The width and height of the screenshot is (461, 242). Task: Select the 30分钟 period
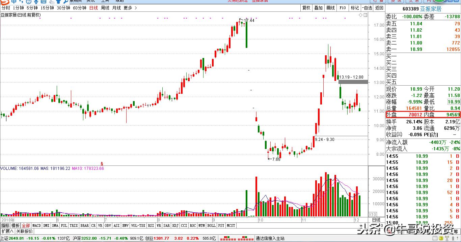tap(63, 8)
